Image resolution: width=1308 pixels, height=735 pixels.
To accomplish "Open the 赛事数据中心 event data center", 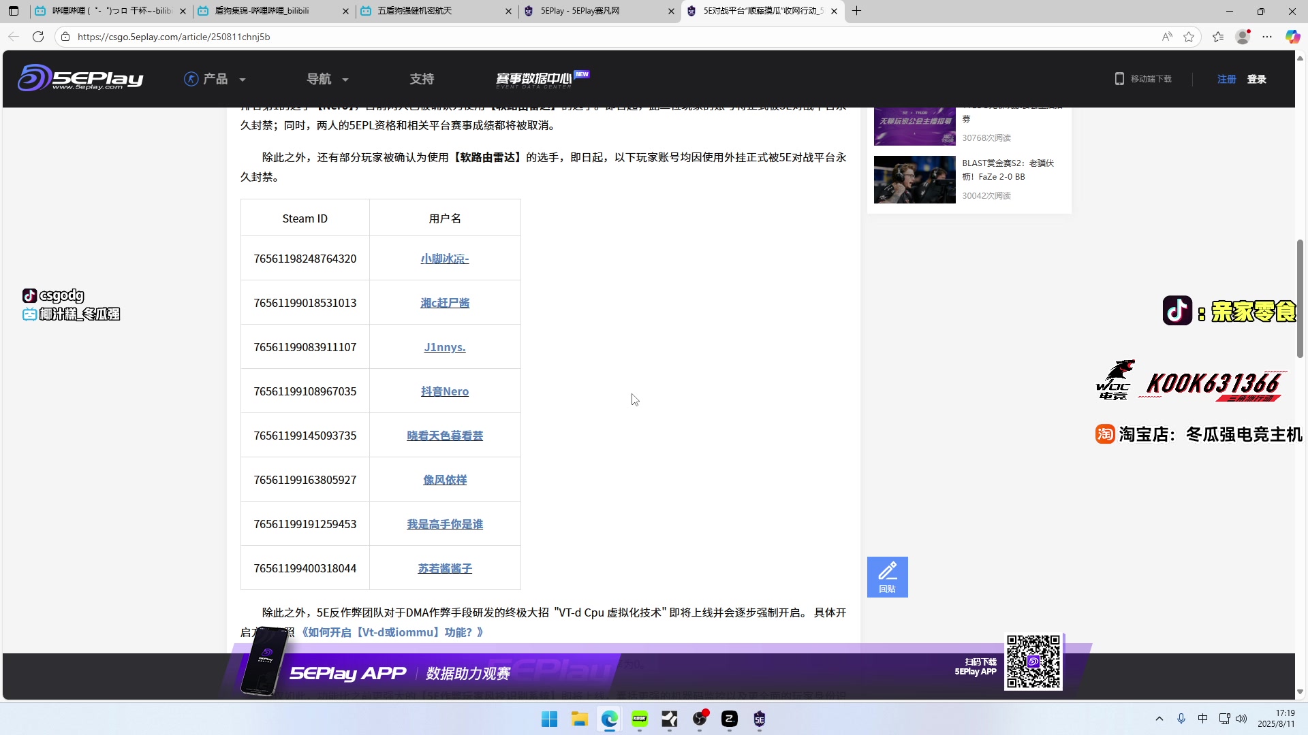I will click(542, 79).
